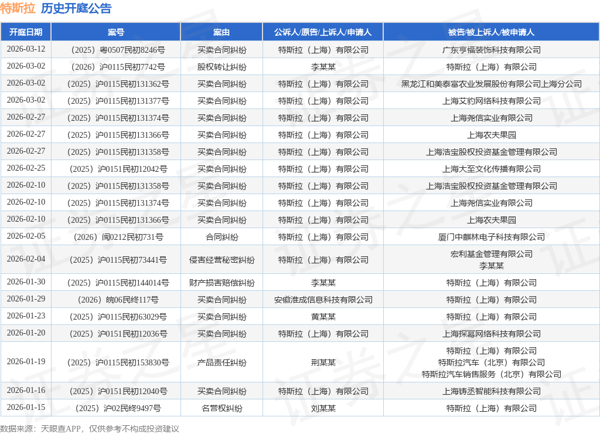Click plaintiff 安徽淮成信息科技有限公司
600x434 pixels.
click(323, 300)
